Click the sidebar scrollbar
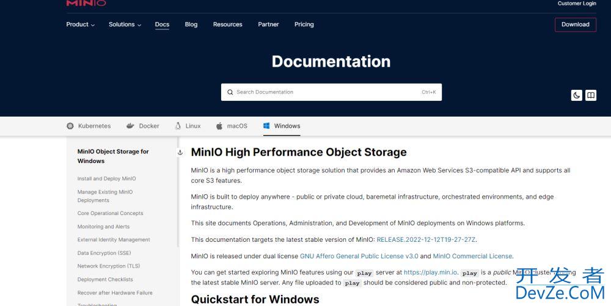The width and height of the screenshot is (611, 306). [x=178, y=192]
